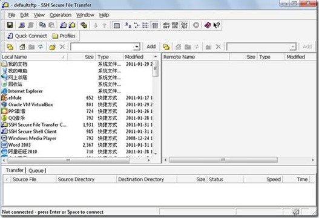319x218 pixels.
Task: Click the Status column header in transfers
Action: [225, 179]
